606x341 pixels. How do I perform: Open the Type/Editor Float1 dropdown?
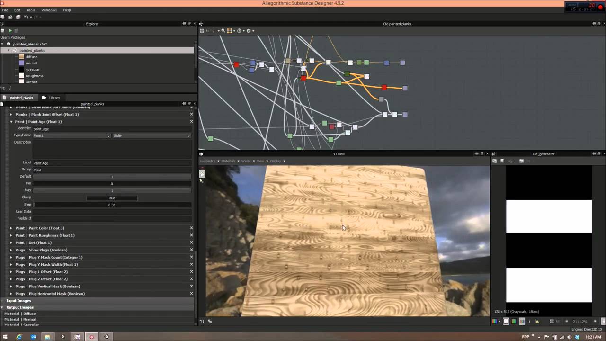71,135
